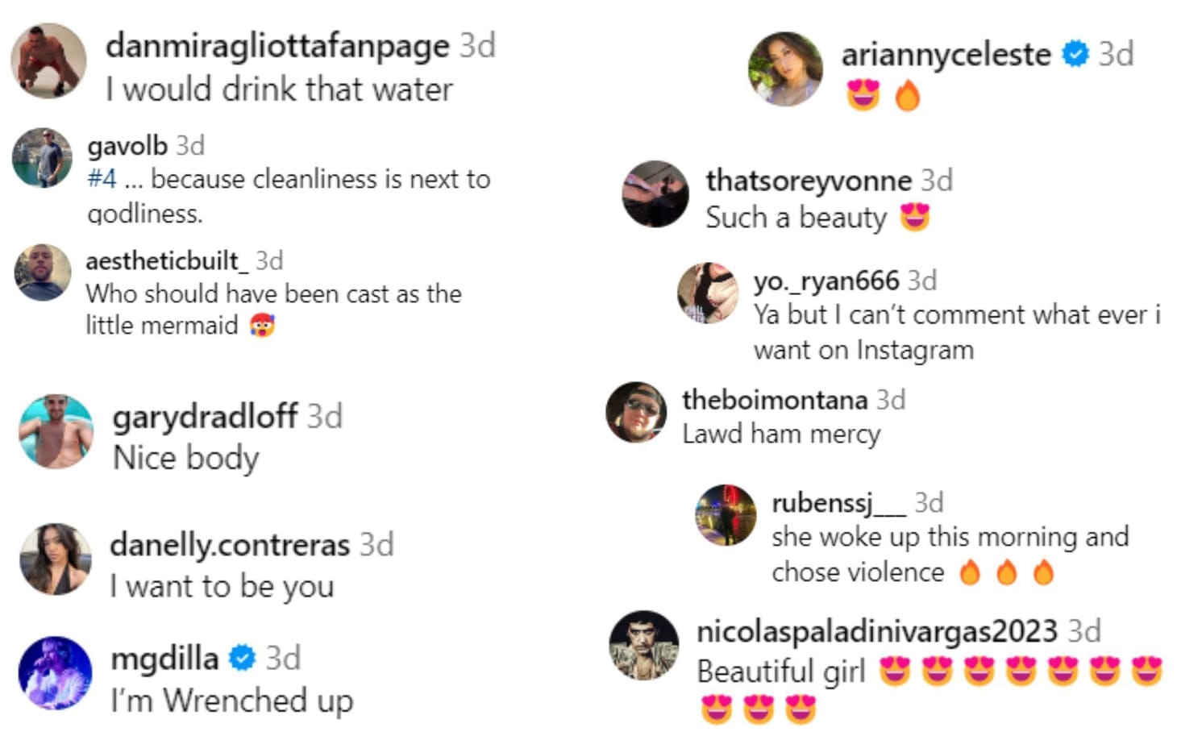Open the yo._ryan666 username link
1177x736 pixels.
(826, 281)
